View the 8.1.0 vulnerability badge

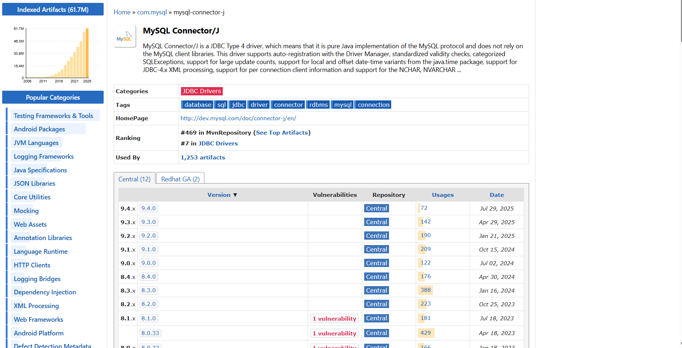coord(334,318)
